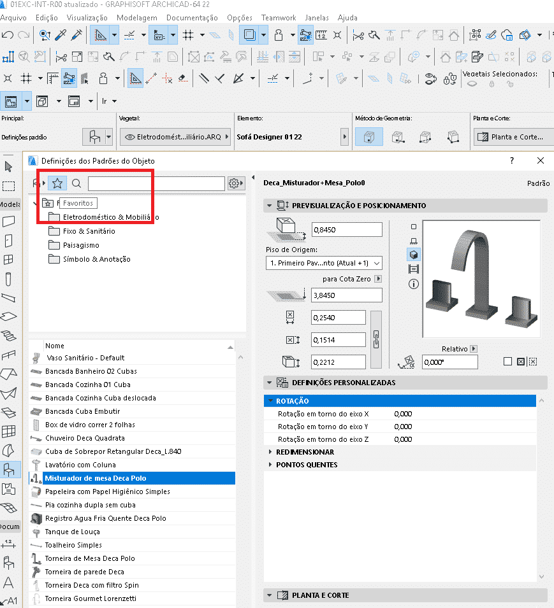554x608 pixels.
Task: Open the Favorites star filter
Action: click(57, 183)
